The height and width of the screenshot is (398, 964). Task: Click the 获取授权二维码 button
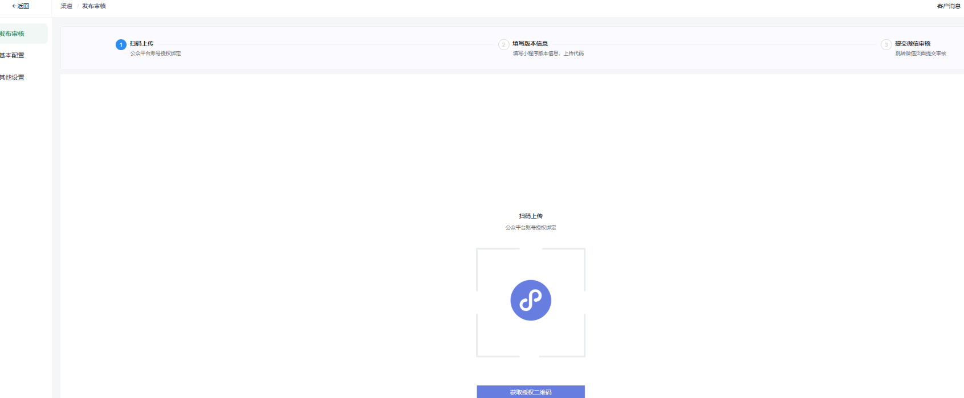[531, 392]
